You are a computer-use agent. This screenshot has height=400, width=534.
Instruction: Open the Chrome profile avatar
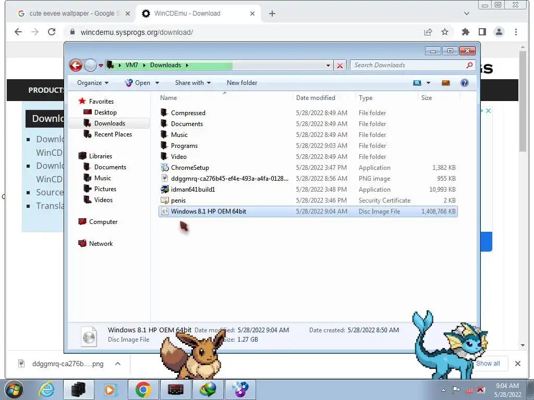499,32
